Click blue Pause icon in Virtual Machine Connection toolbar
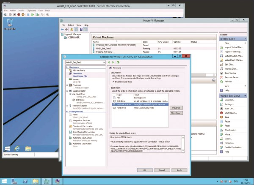The image size is (254, 185). coord(28,15)
